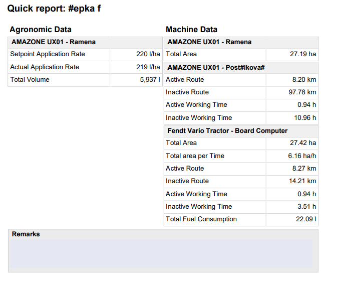Click the Quick report title heading
Image resolution: width=337 pixels, height=284 pixels.
coord(54,9)
